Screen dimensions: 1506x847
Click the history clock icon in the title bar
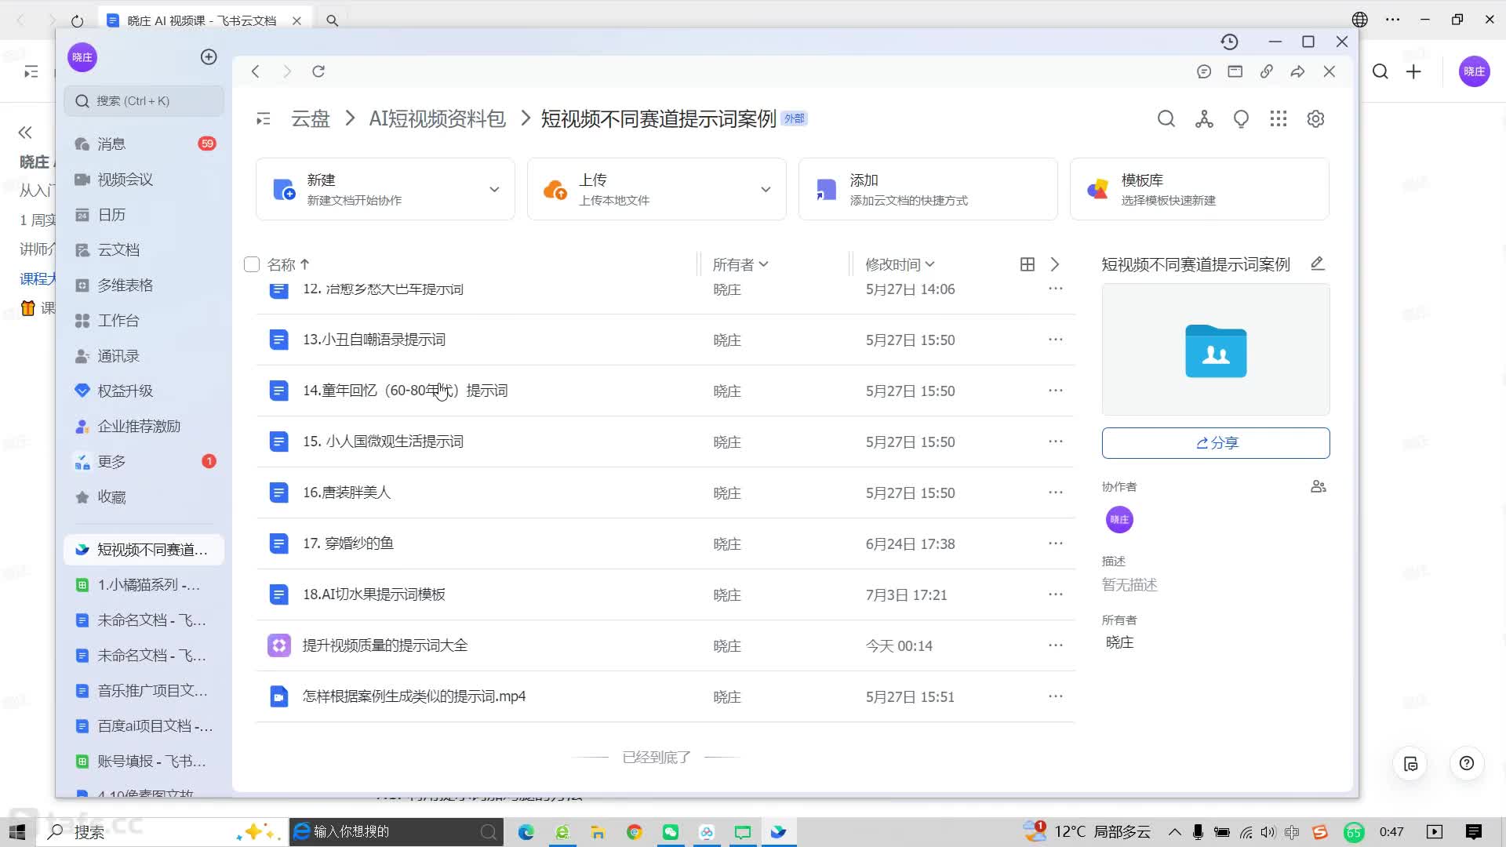tap(1229, 42)
